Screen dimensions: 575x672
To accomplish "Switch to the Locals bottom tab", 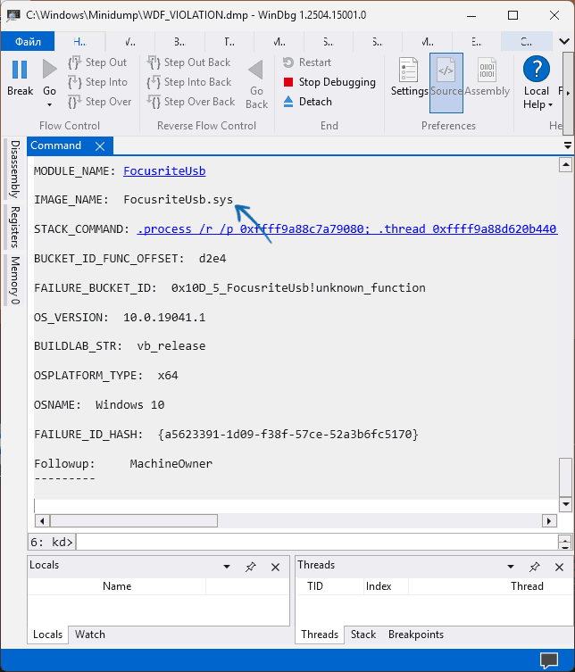I will (47, 635).
